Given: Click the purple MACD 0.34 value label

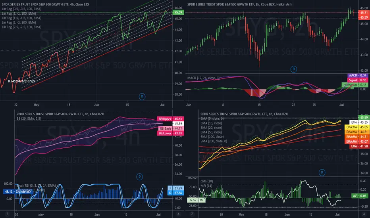Looking at the screenshot, I should 358,75.
